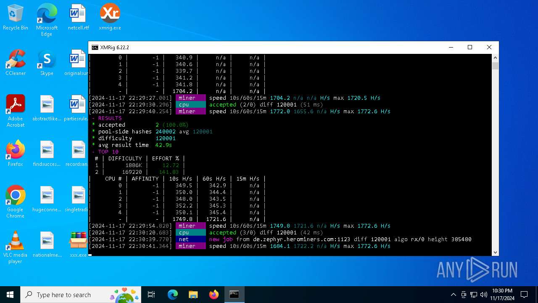Click the XMRig console title bar icon
This screenshot has height=303, width=538.
pos(95,48)
